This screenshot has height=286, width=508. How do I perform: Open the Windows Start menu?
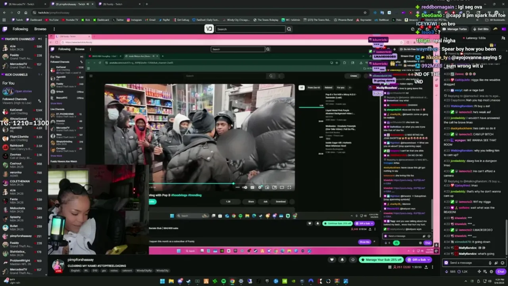162,281
